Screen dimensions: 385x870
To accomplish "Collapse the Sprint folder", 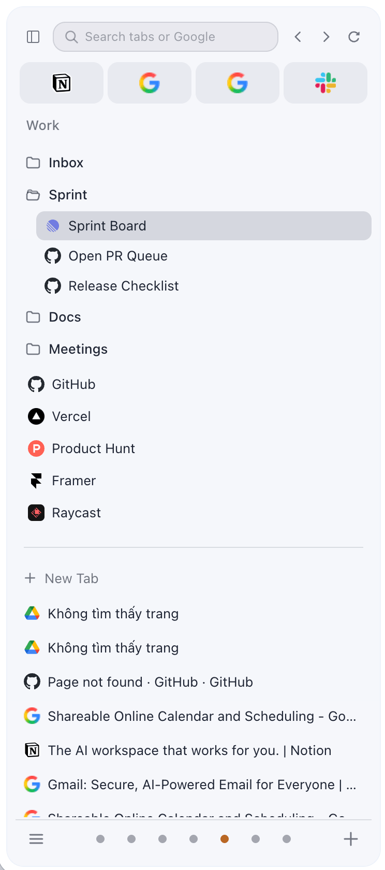I will (x=67, y=195).
